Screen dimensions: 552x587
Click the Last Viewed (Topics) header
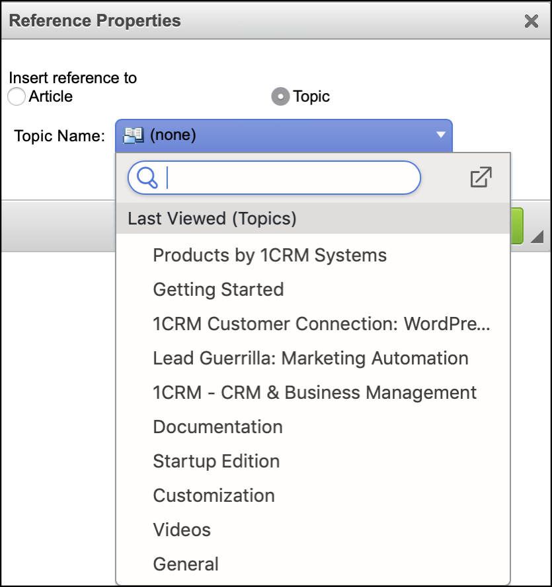pyautogui.click(x=313, y=219)
